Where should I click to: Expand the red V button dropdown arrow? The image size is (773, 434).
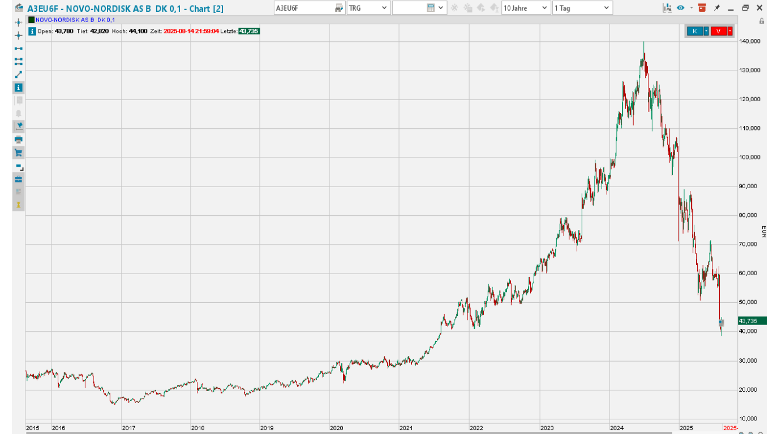(x=731, y=31)
